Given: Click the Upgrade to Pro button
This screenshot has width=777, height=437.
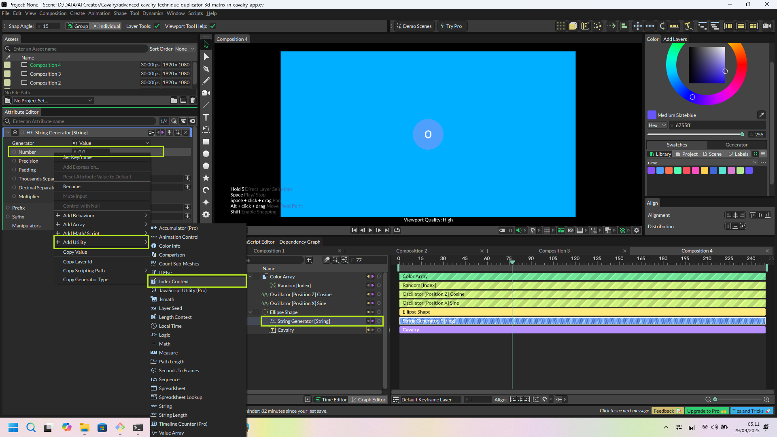Looking at the screenshot, I should 707,411.
